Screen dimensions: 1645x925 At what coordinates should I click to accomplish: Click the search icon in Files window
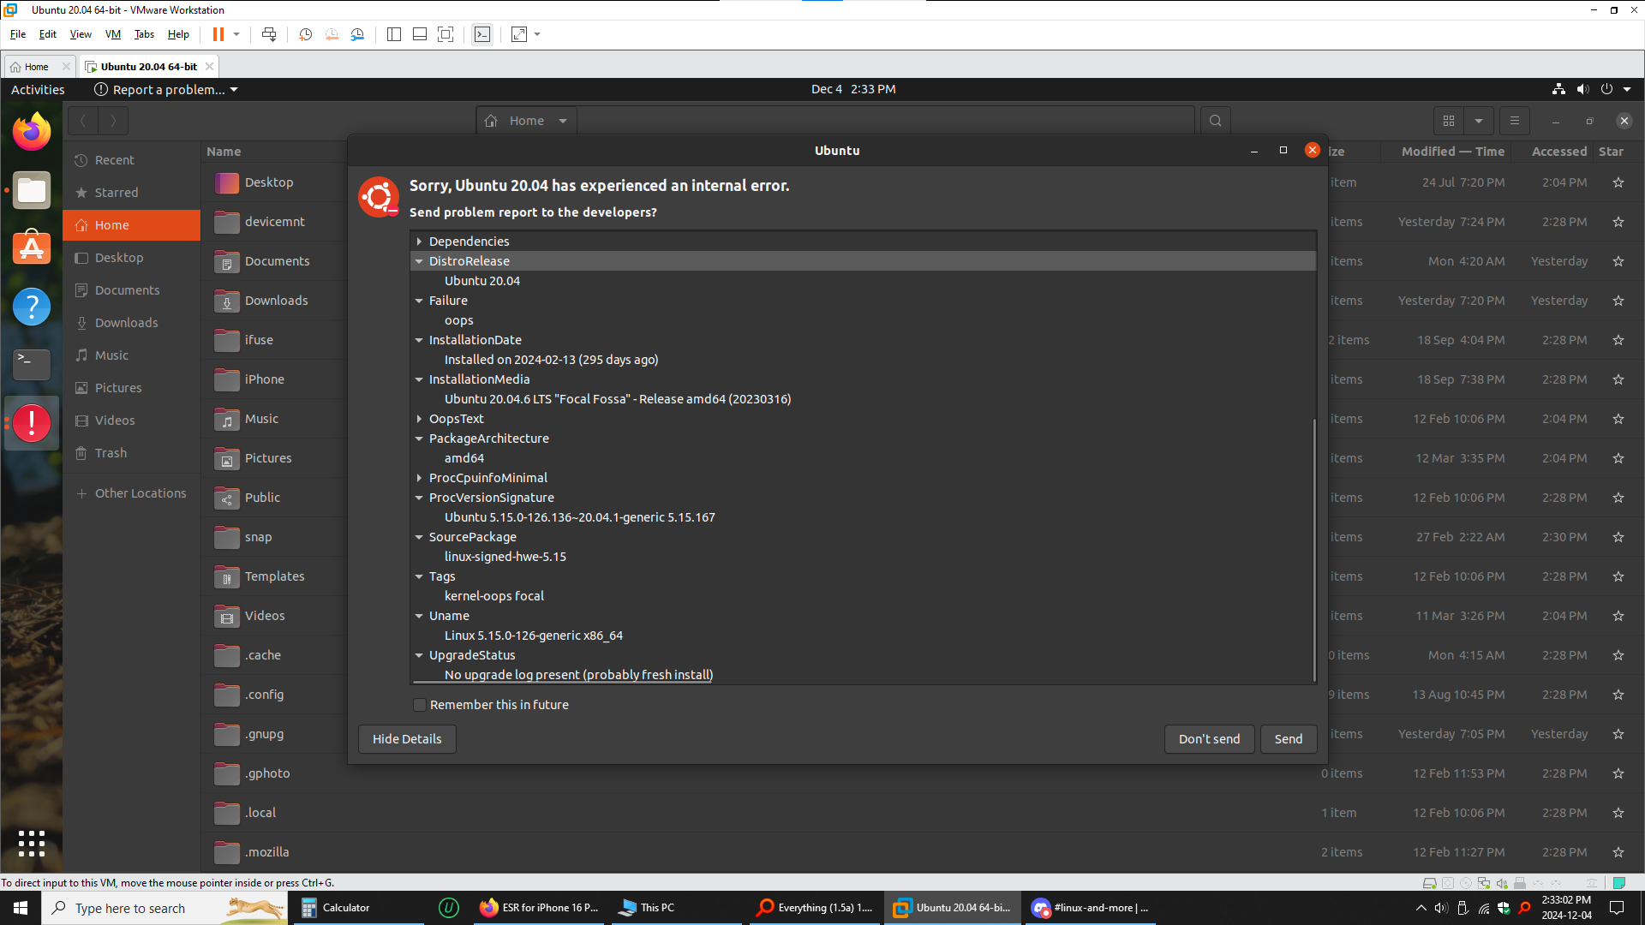pyautogui.click(x=1215, y=121)
